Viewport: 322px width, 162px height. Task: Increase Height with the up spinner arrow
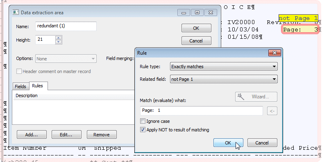[x=59, y=38]
